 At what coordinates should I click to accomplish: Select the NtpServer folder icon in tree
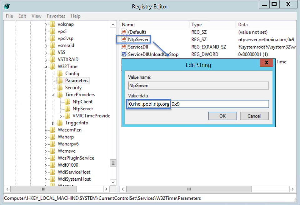point(67,109)
